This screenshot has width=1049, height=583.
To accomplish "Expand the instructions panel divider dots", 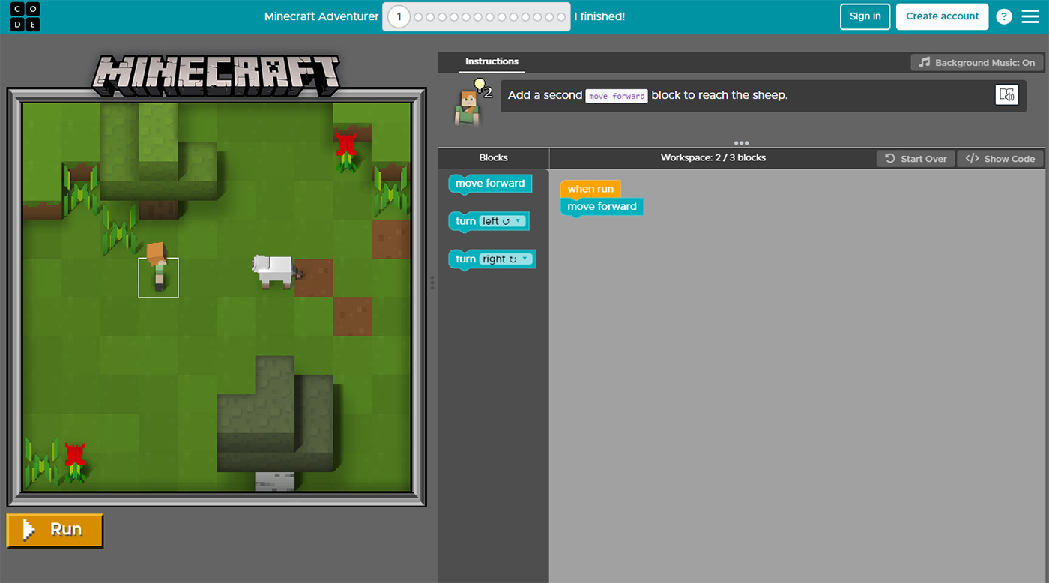I will (740, 142).
